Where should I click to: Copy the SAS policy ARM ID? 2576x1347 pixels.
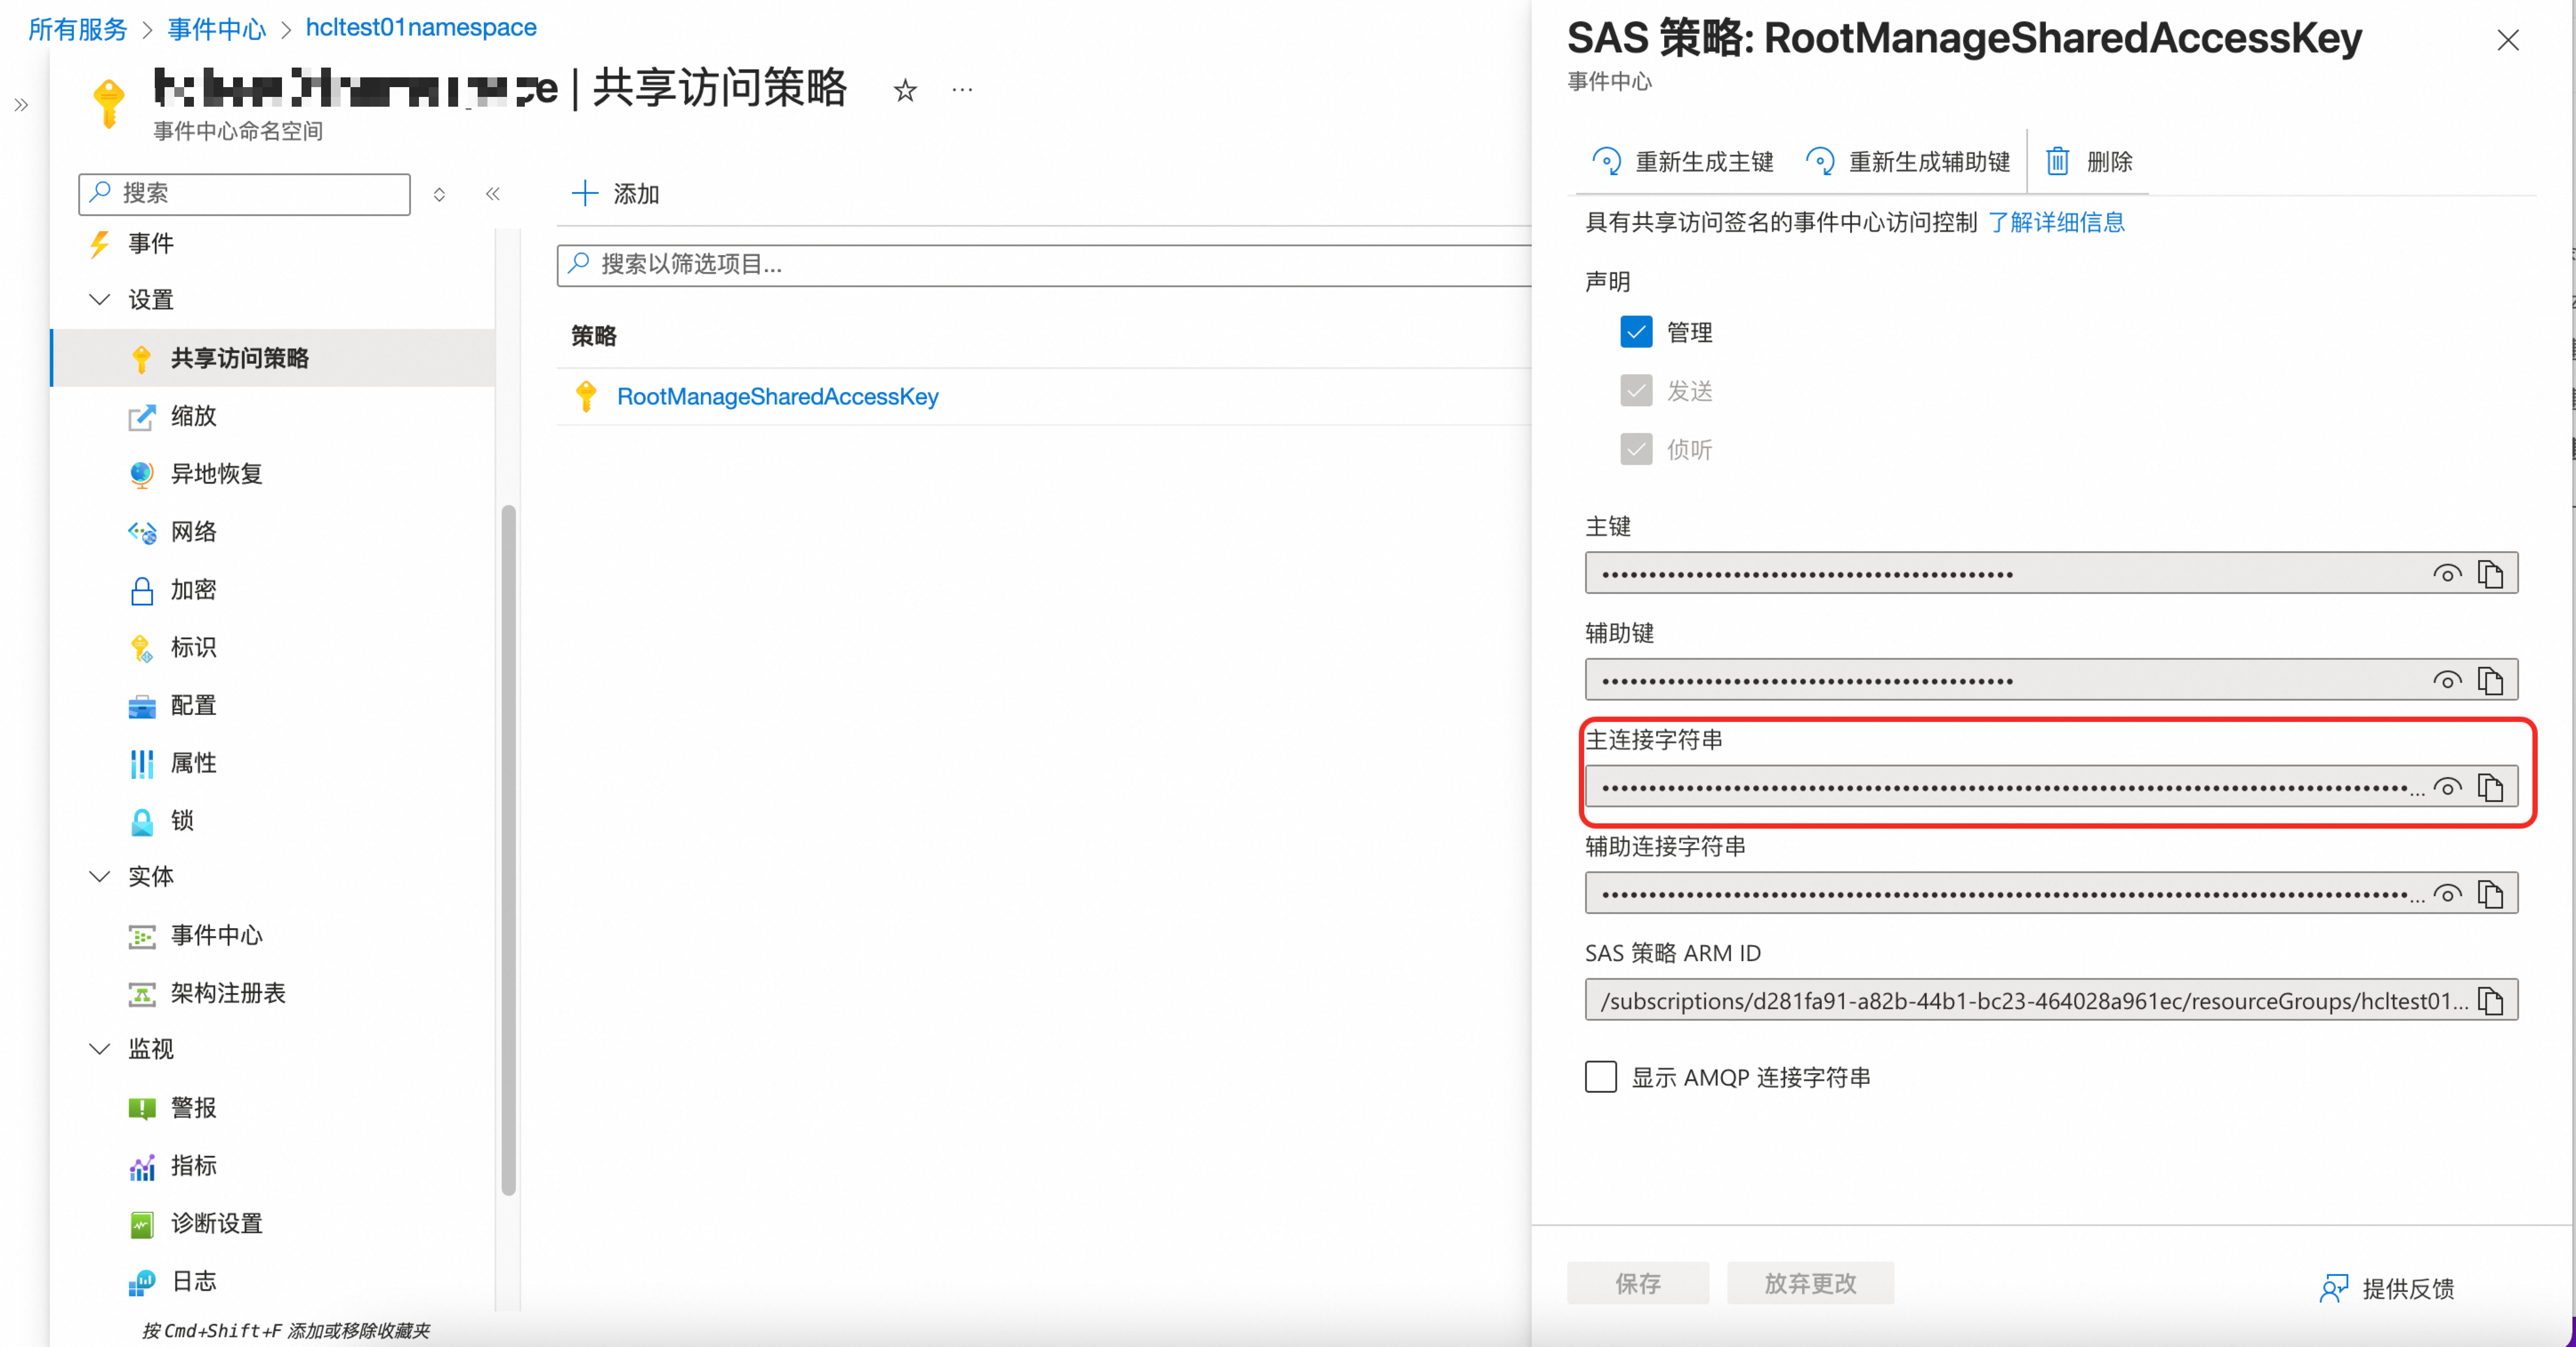click(x=2490, y=1000)
